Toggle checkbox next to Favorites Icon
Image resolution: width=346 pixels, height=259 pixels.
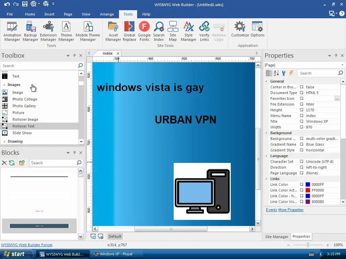[301, 98]
